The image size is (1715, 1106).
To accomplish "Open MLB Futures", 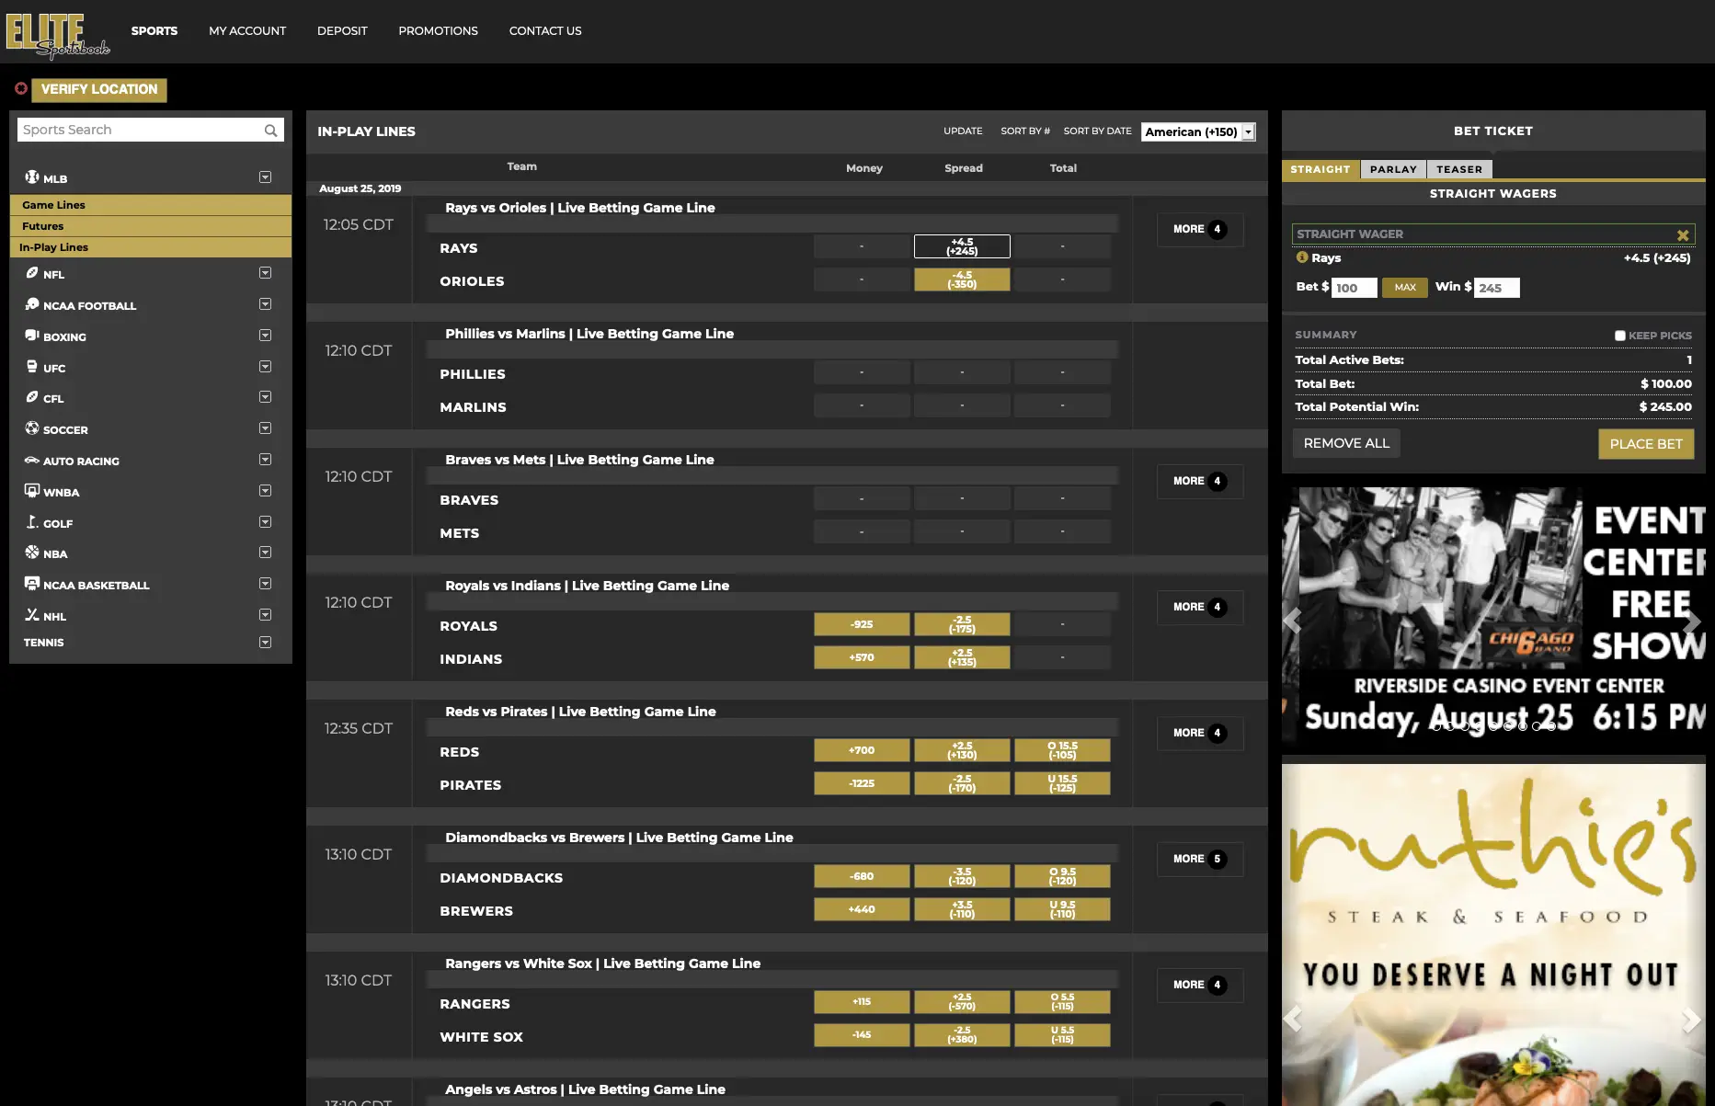I will (x=151, y=226).
